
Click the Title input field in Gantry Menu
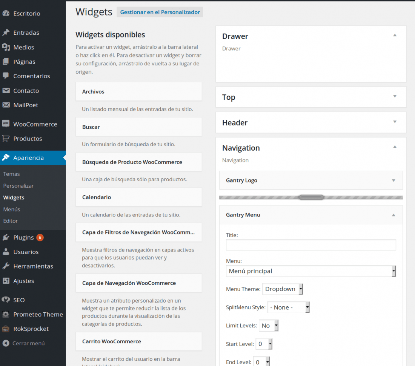click(311, 245)
